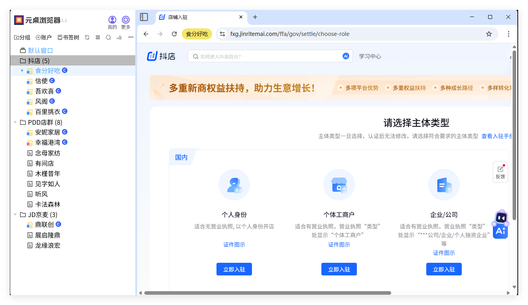Image resolution: width=528 pixels, height=305 pixels.
Task: Collapse the PDD店群 (8) group
Action: click(15, 122)
